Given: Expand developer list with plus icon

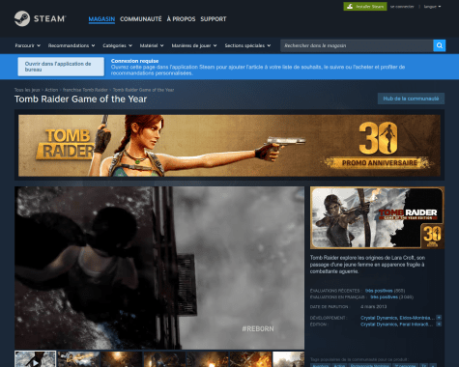Looking at the screenshot, I should tap(439, 318).
